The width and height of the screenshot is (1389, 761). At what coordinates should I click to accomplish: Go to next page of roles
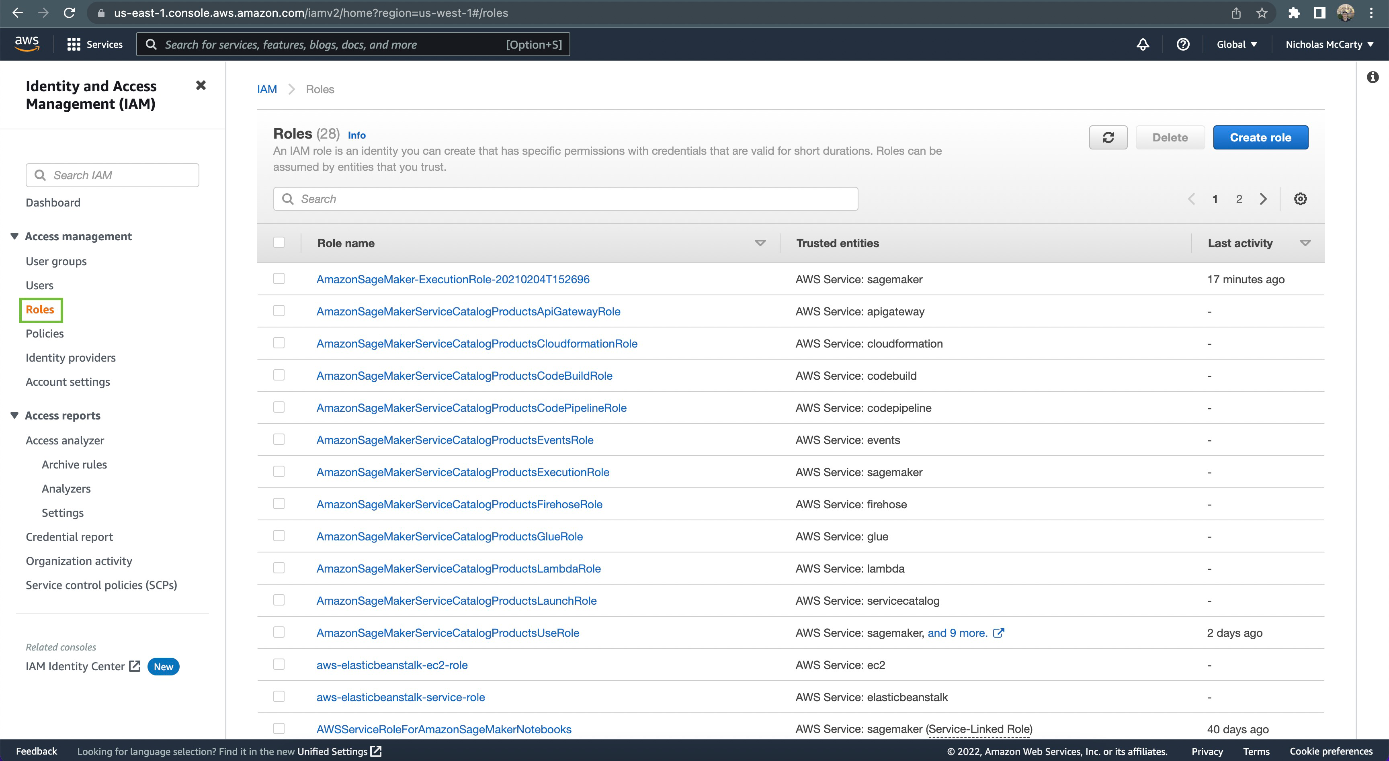click(1263, 199)
